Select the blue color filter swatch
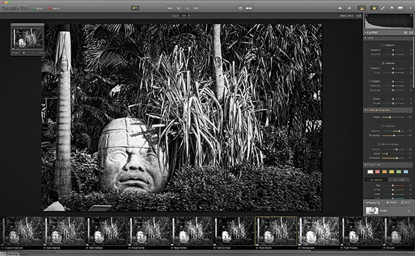 tap(406, 172)
